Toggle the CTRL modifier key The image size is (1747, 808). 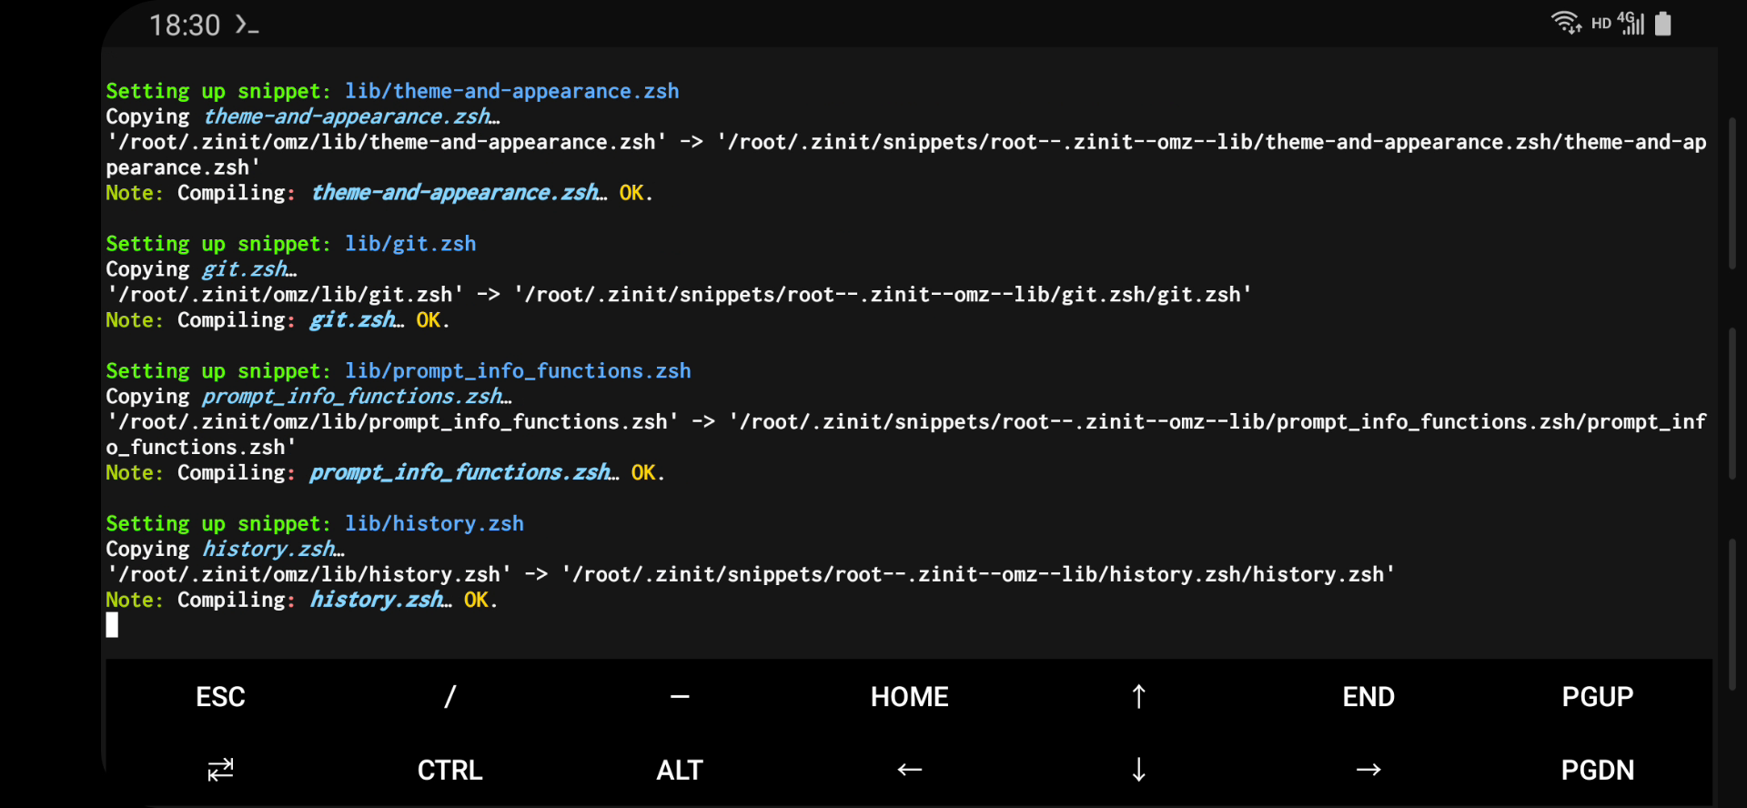[x=449, y=770]
